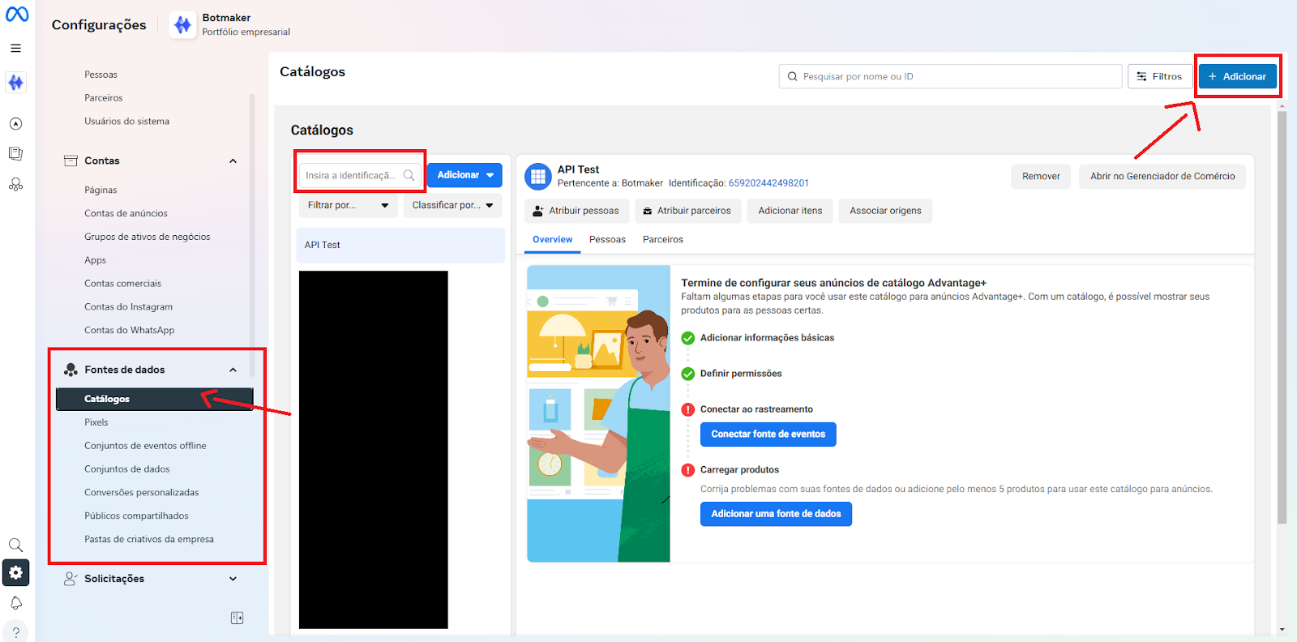Click the Remover button
This screenshot has height=642, width=1297.
tap(1041, 176)
